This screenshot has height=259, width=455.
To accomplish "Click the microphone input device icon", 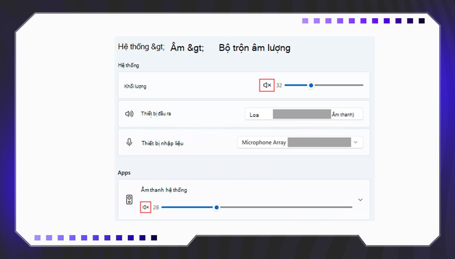I will (129, 142).
